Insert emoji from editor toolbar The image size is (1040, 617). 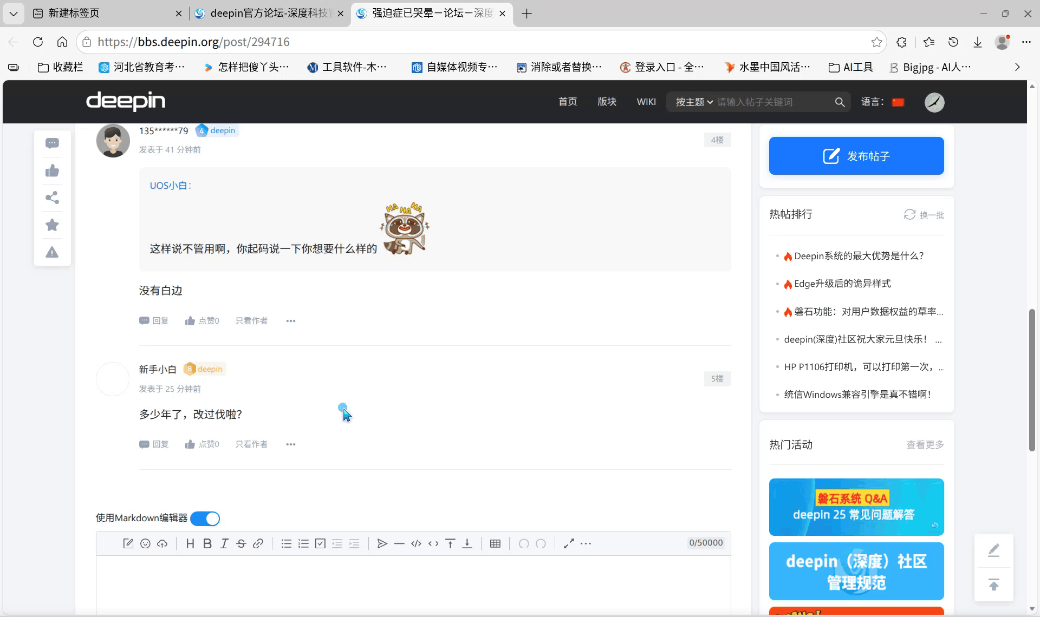point(145,543)
